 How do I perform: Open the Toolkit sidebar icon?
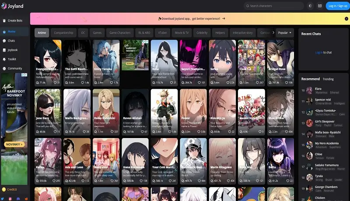4,59
